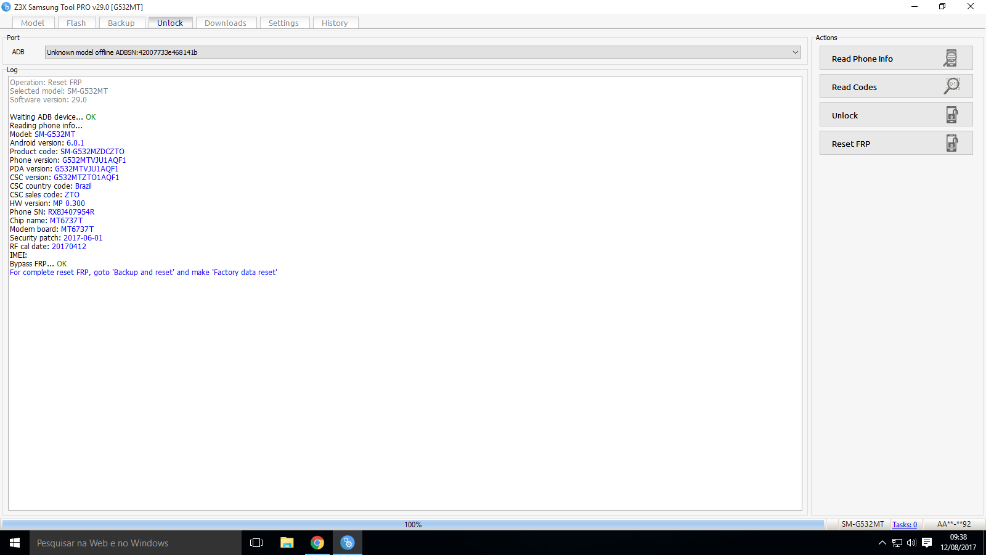Click Android version 6.0.1 value
Viewport: 986px width, 555px height.
click(x=75, y=143)
